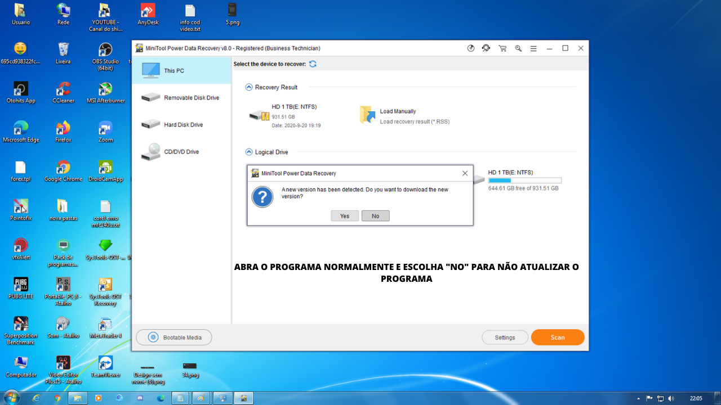Open info cod video.txt file
The height and width of the screenshot is (405, 721).
click(x=190, y=17)
